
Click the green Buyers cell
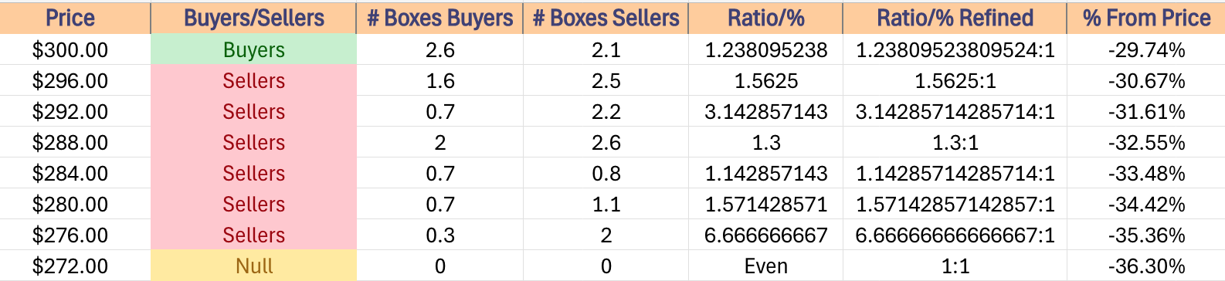tap(253, 50)
